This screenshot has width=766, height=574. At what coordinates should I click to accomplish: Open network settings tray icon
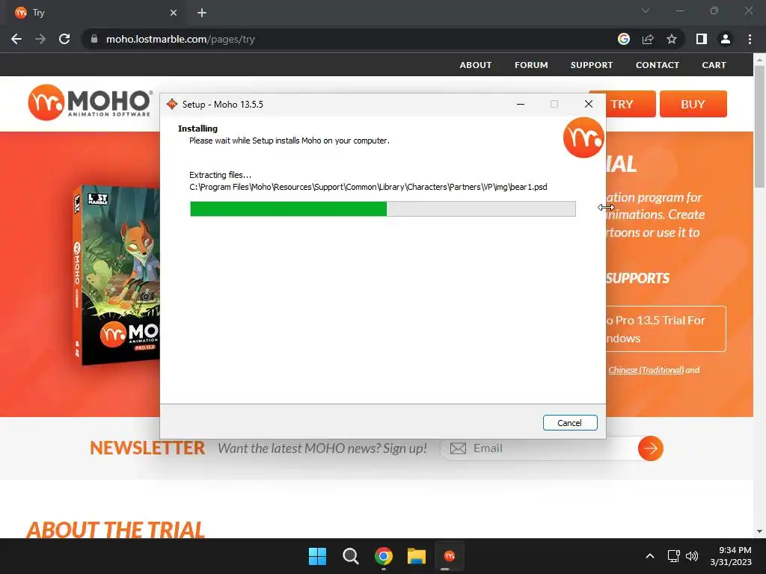pyautogui.click(x=674, y=556)
